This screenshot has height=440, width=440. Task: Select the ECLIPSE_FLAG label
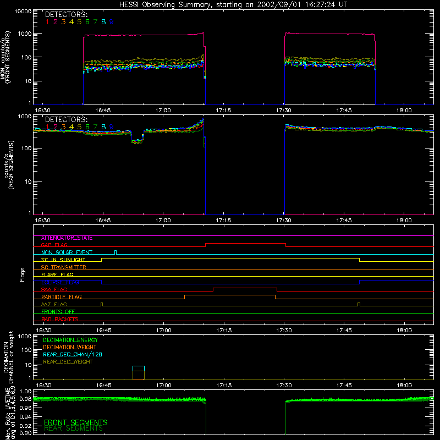pyautogui.click(x=60, y=282)
